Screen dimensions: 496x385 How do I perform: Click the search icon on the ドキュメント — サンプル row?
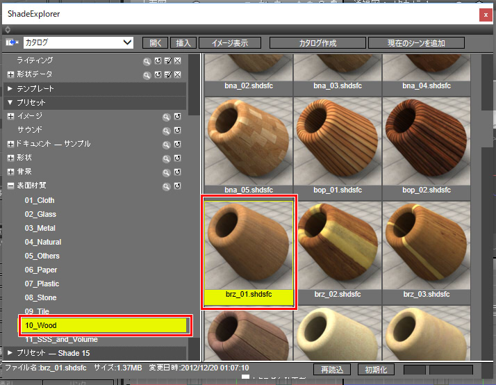(167, 145)
